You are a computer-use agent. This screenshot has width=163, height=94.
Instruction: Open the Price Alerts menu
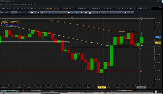[x=31, y=4]
